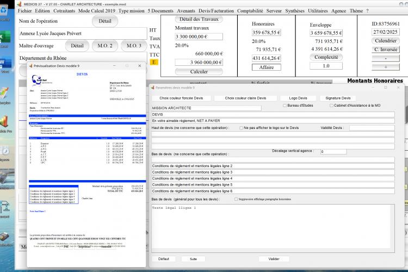The image size is (408, 272).
Task: Click the Affaire button
Action: pos(267,67)
